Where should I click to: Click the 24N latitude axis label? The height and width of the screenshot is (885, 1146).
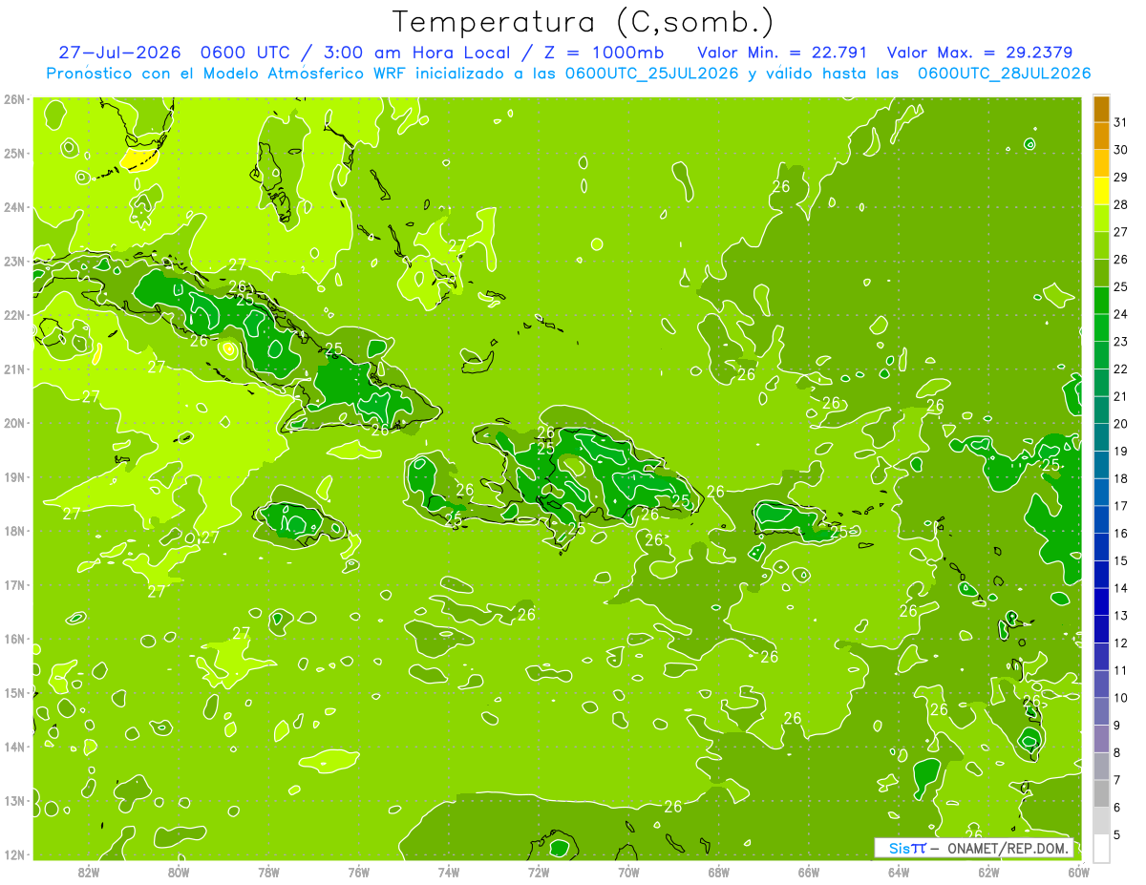(x=15, y=207)
